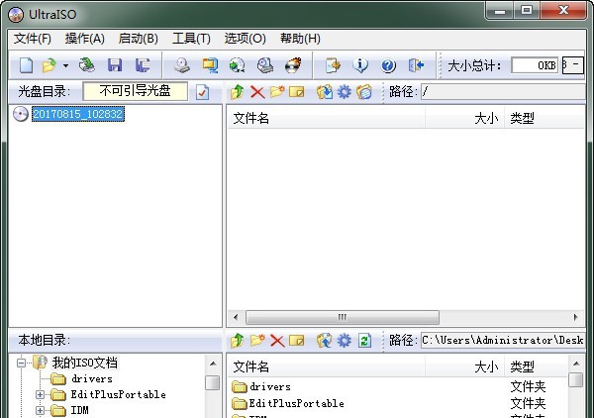Open the 启动(B) menu
Screen dimensions: 594x418
click(139, 39)
